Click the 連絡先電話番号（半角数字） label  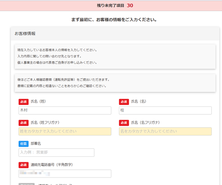coord(52,165)
